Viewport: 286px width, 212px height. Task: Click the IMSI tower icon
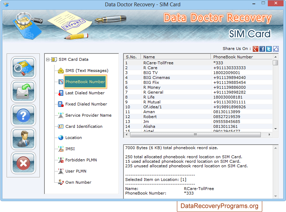[x=61, y=149]
